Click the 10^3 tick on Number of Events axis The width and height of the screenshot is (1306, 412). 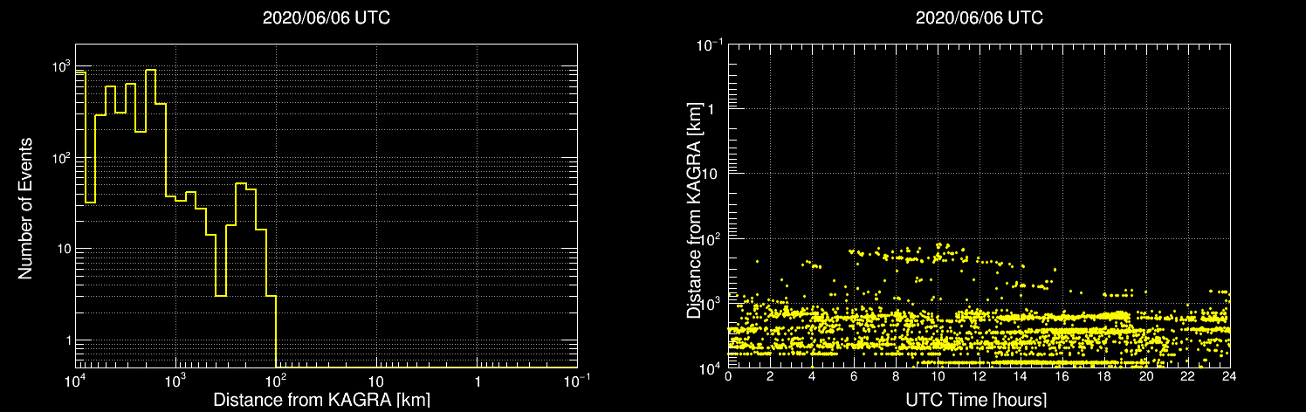click(59, 67)
